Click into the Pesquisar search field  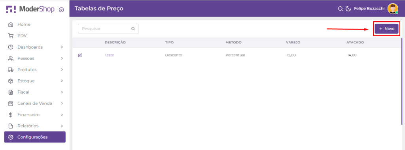(108, 29)
